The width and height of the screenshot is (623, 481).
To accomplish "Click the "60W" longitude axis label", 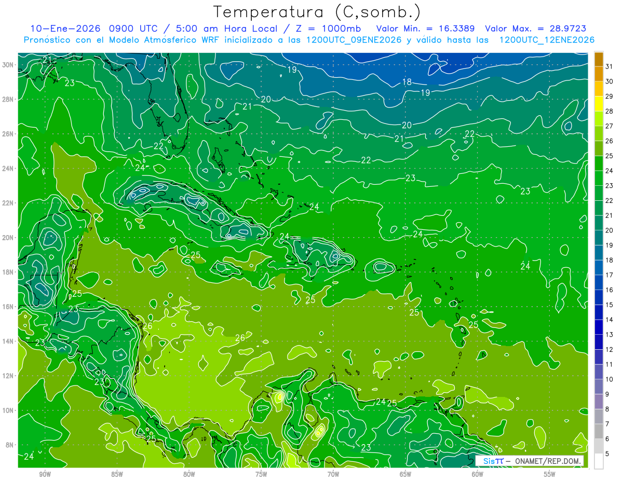I will click(478, 474).
